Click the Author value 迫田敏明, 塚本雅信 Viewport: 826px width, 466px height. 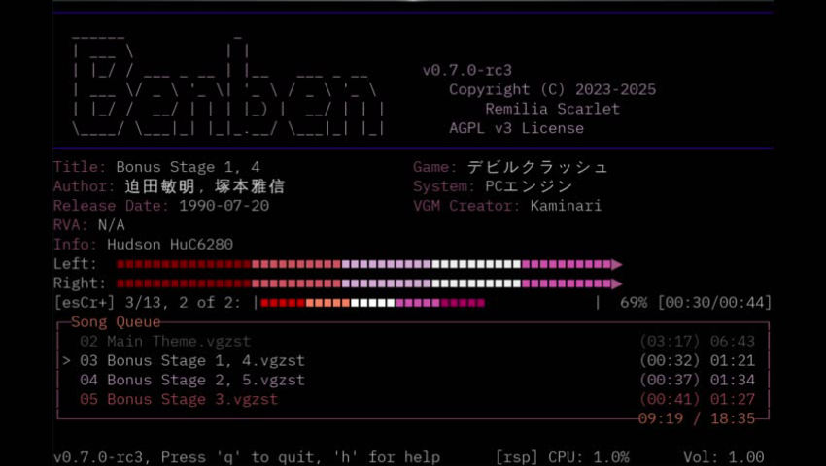pyautogui.click(x=205, y=186)
